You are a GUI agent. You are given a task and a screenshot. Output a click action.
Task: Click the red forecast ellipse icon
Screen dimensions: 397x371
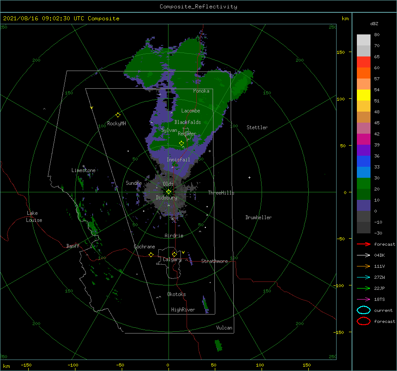(363, 321)
